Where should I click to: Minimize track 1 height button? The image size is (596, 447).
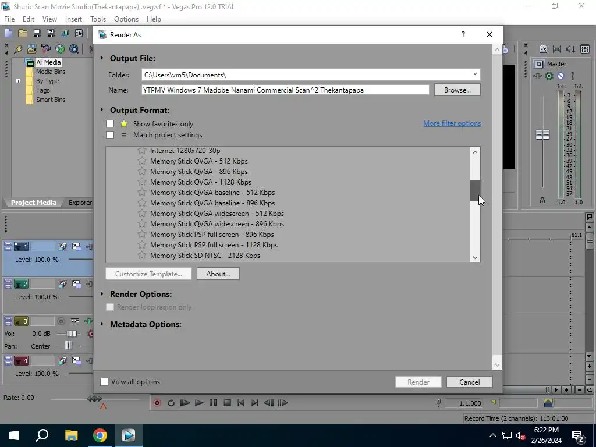(x=8, y=244)
